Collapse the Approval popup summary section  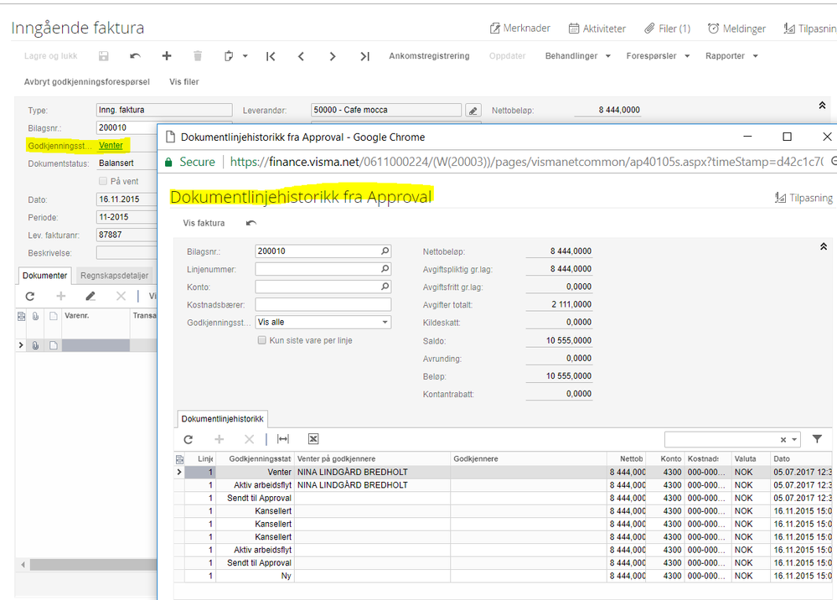(x=823, y=246)
